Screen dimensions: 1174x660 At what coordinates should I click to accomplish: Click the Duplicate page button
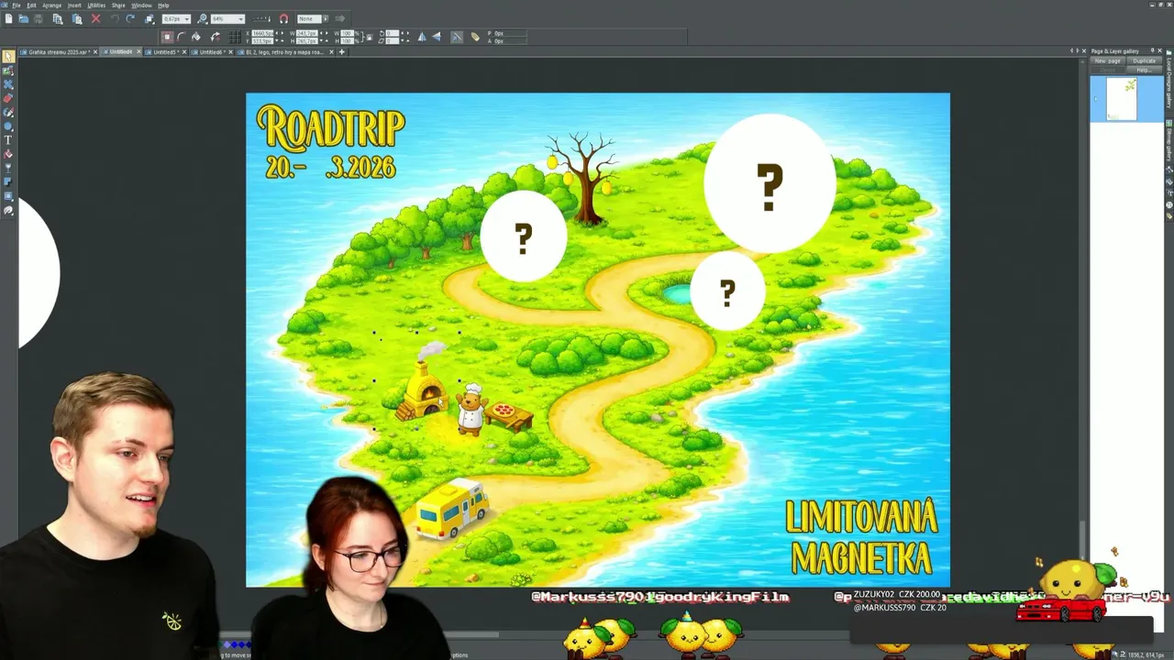click(1144, 61)
